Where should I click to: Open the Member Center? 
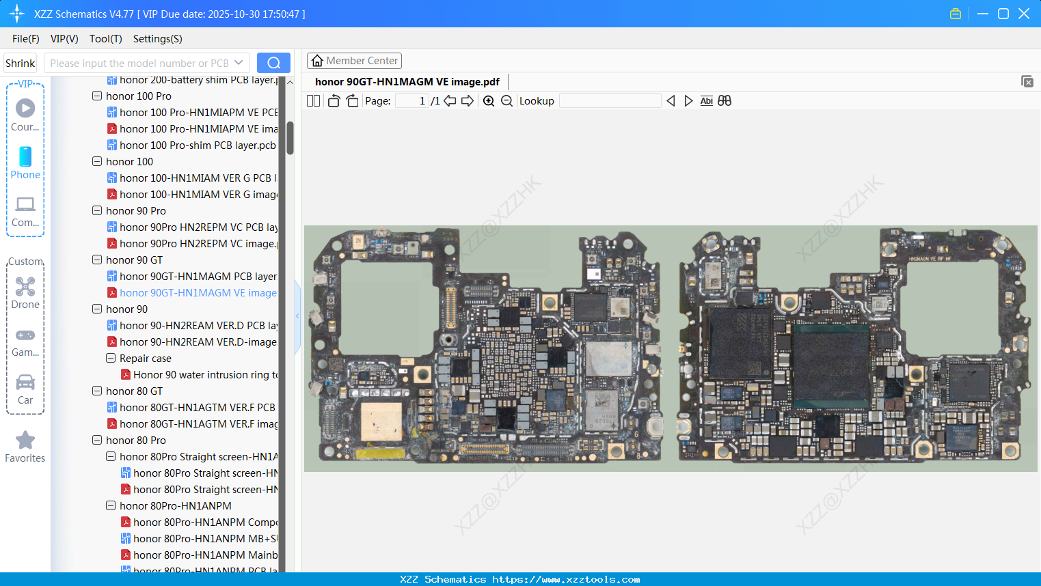tap(354, 61)
